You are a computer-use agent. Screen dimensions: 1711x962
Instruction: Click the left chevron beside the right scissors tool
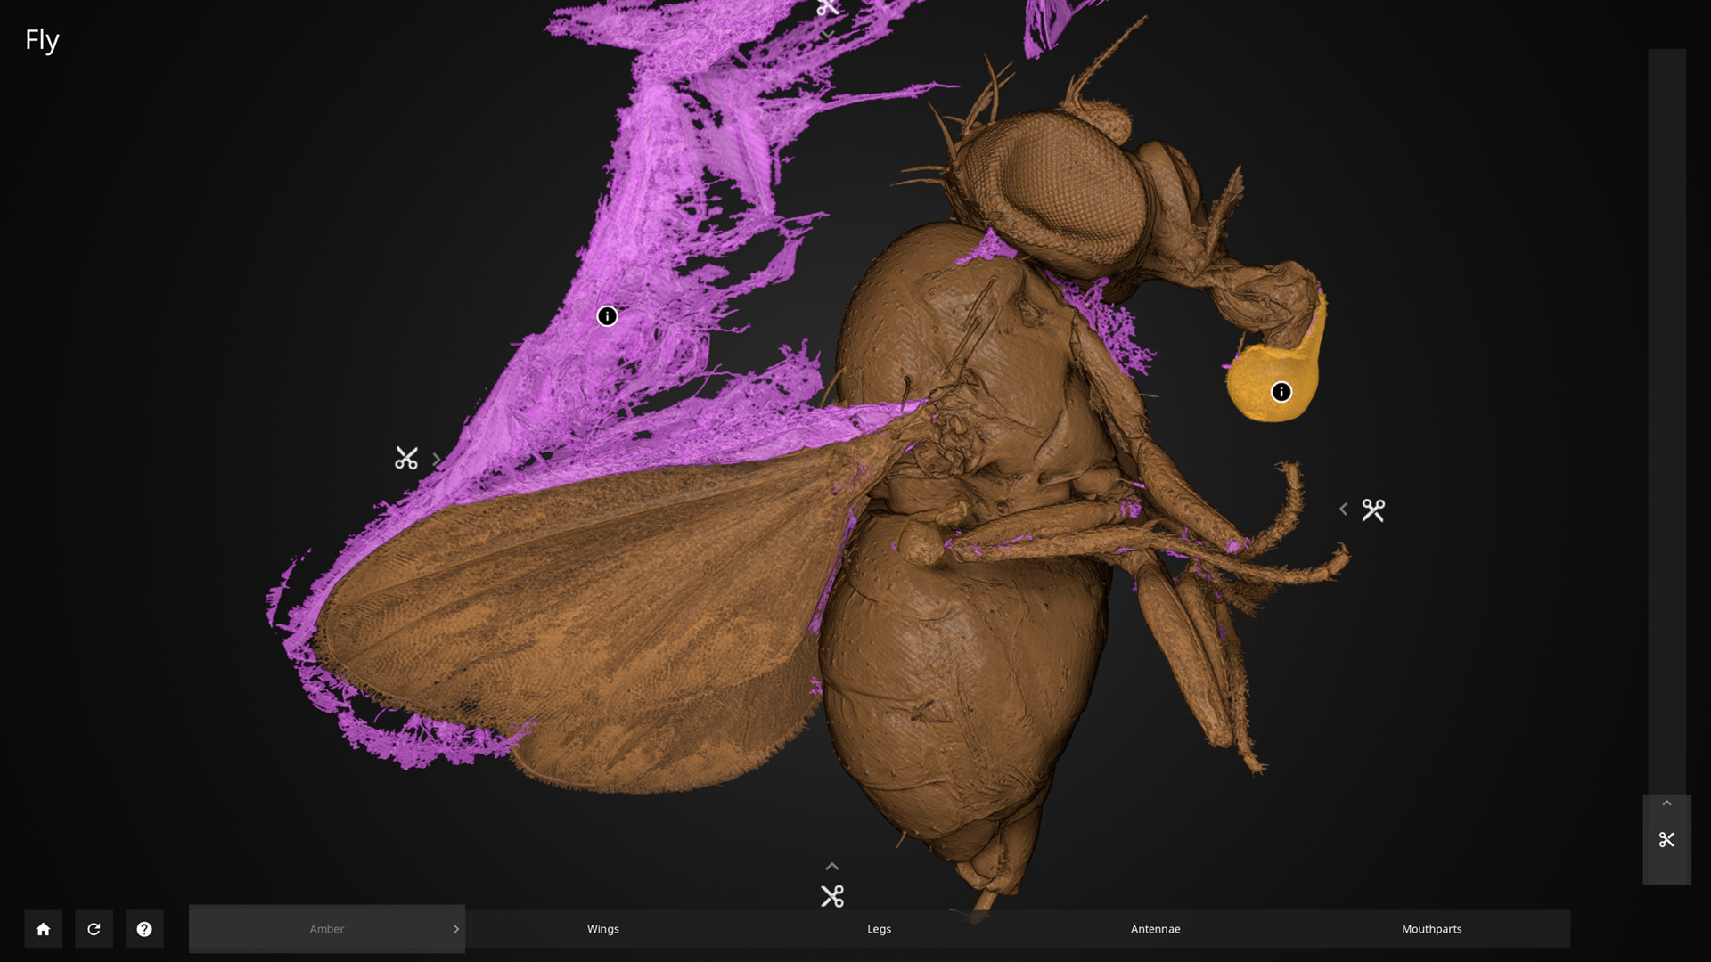pyautogui.click(x=1343, y=509)
